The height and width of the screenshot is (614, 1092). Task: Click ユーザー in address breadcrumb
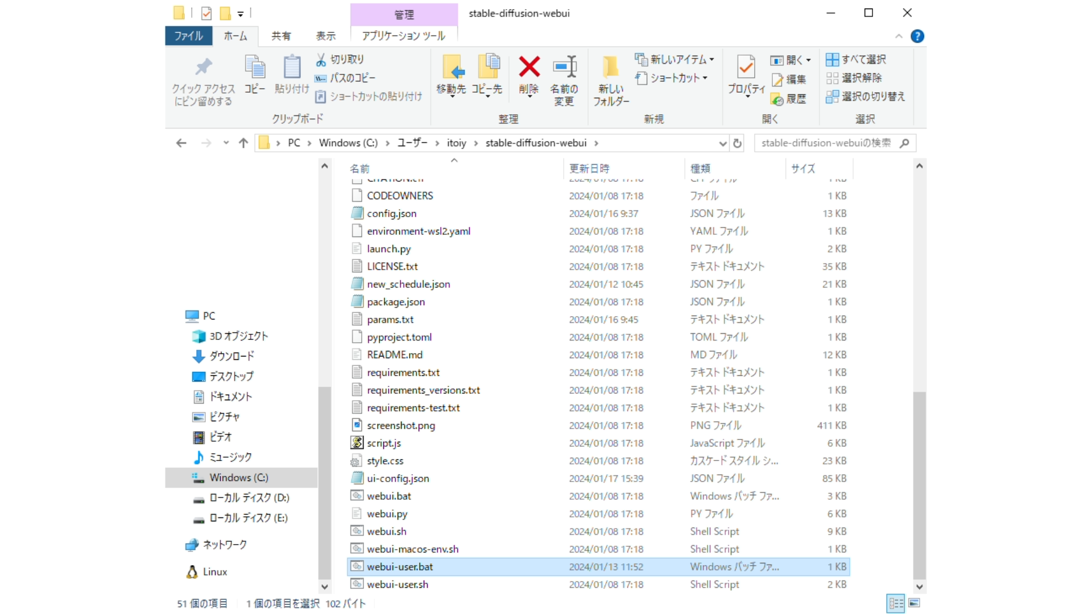[x=412, y=143]
